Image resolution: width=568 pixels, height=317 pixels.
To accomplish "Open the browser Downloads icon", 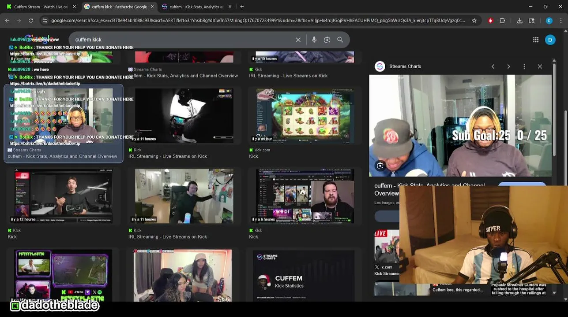I will [x=519, y=20].
